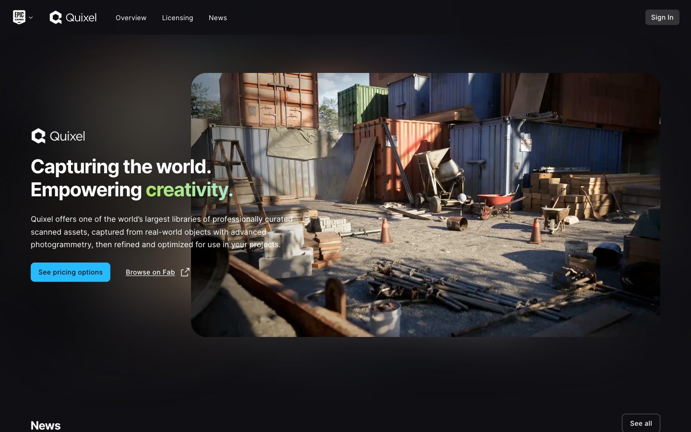Follow the Browse on Fab link
The image size is (691, 432).
click(x=150, y=272)
